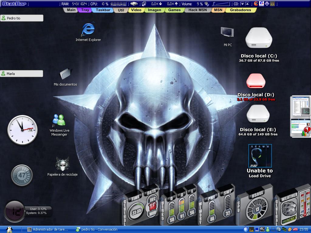Click the C disk gauge showing 58
The height and width of the screenshot is (233, 311).
coord(172,213)
